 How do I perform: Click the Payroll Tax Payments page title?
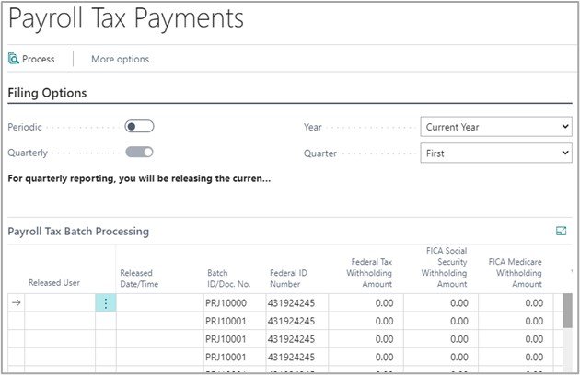[126, 18]
